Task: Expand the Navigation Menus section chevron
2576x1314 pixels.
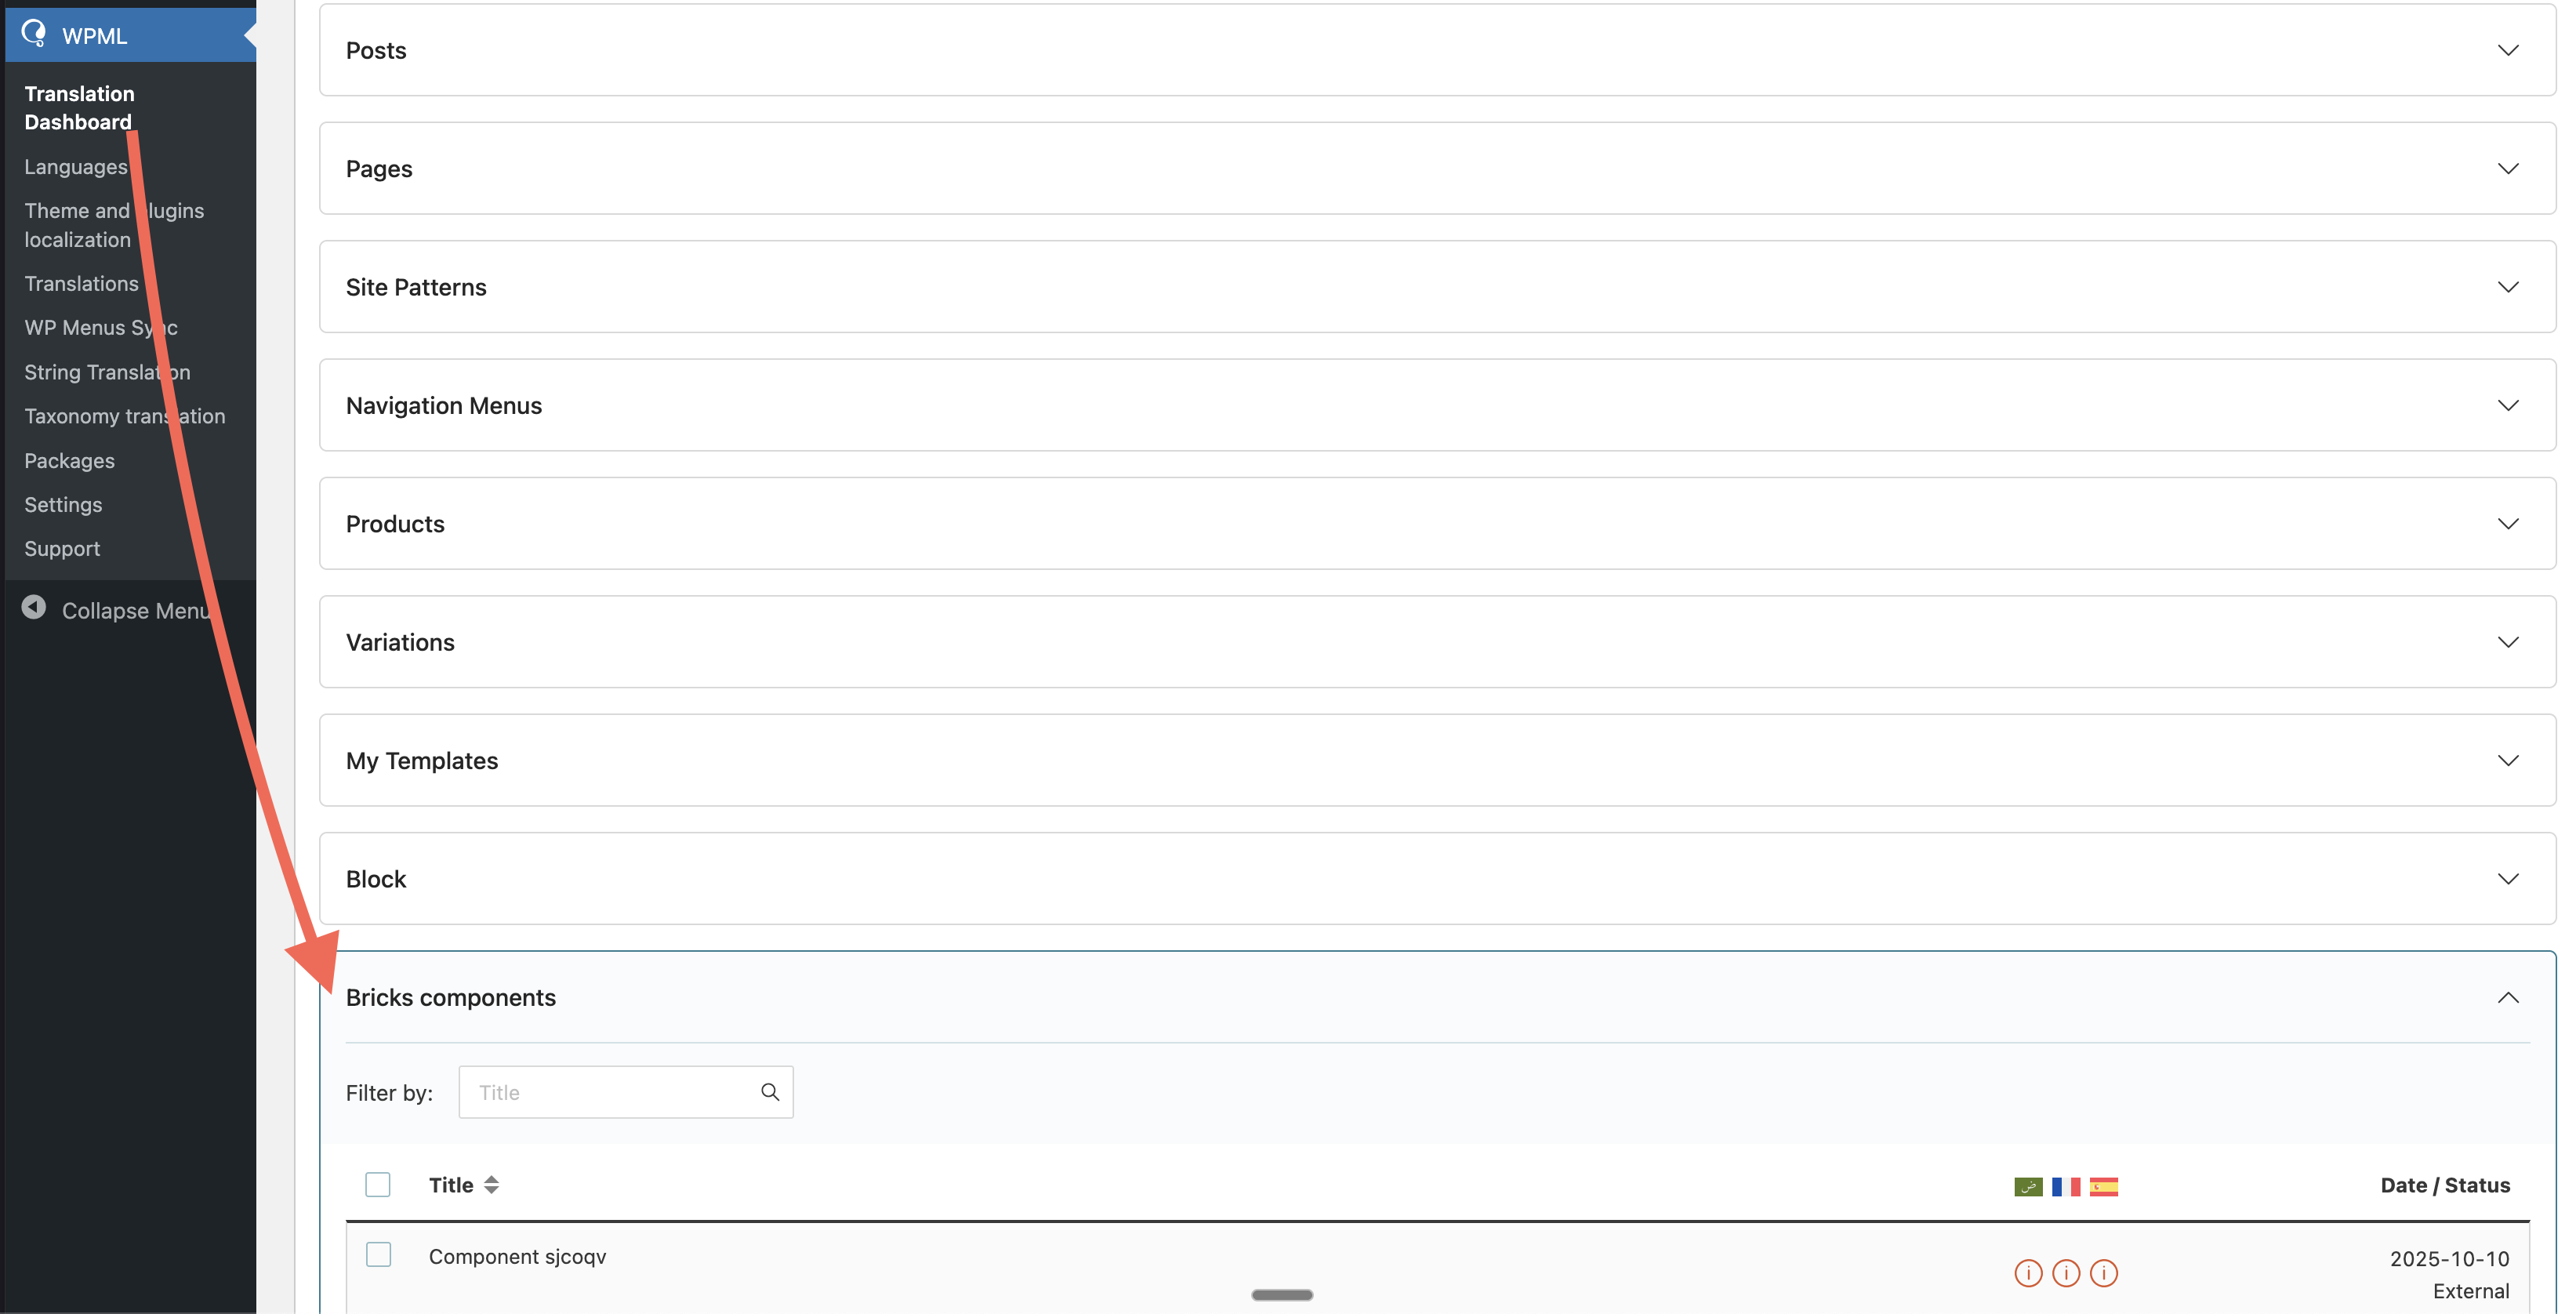Action: pyautogui.click(x=2508, y=405)
